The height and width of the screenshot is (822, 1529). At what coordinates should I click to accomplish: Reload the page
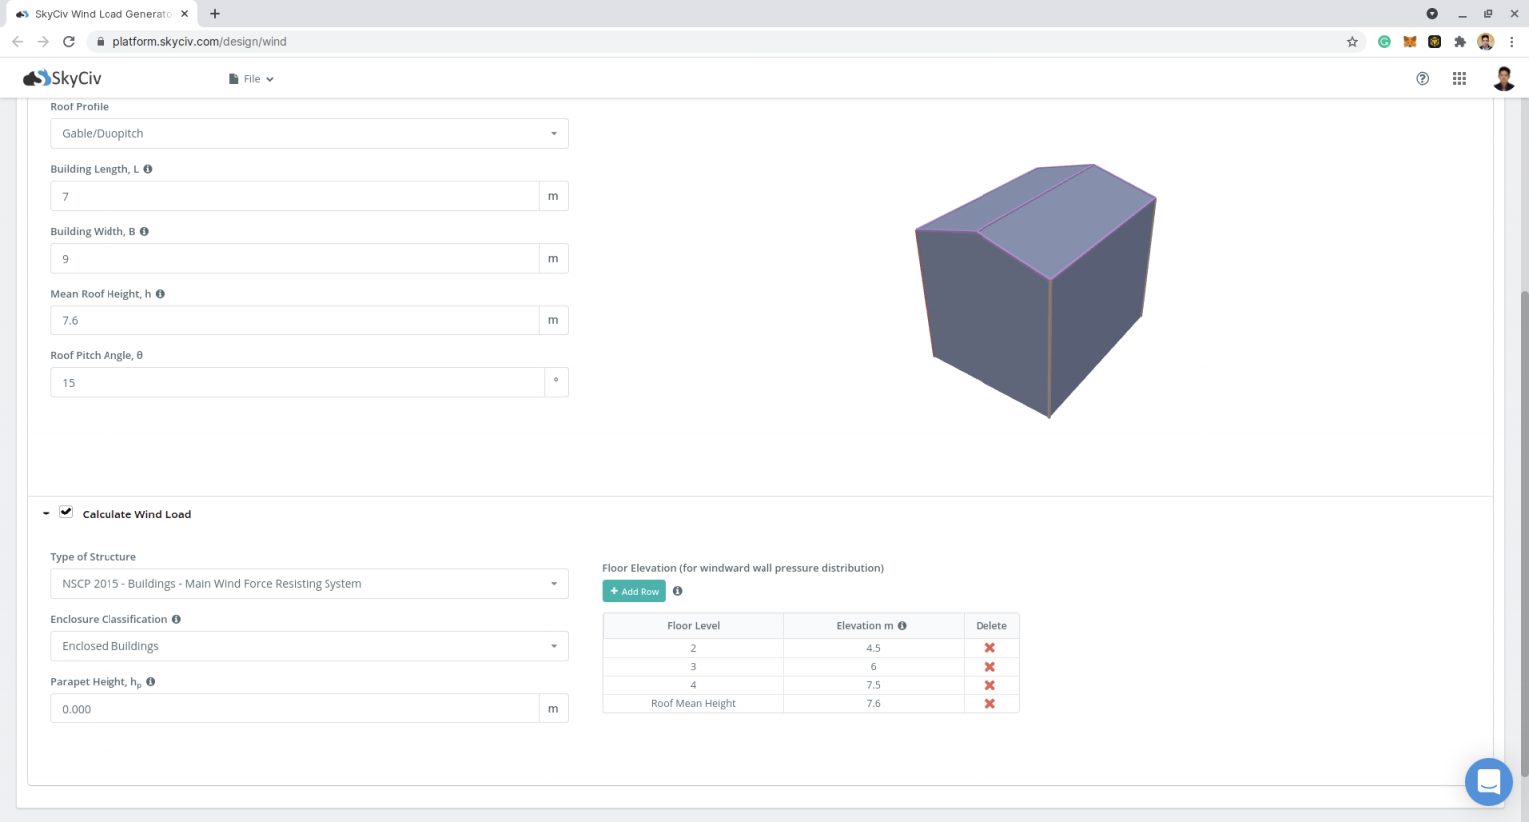[x=69, y=42]
